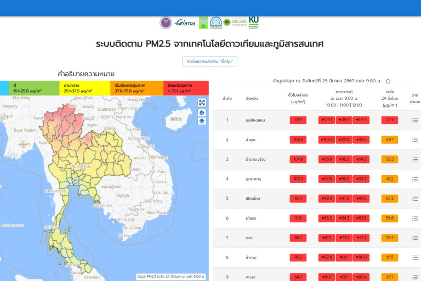Toggle fullscreen map view icon

point(202,103)
